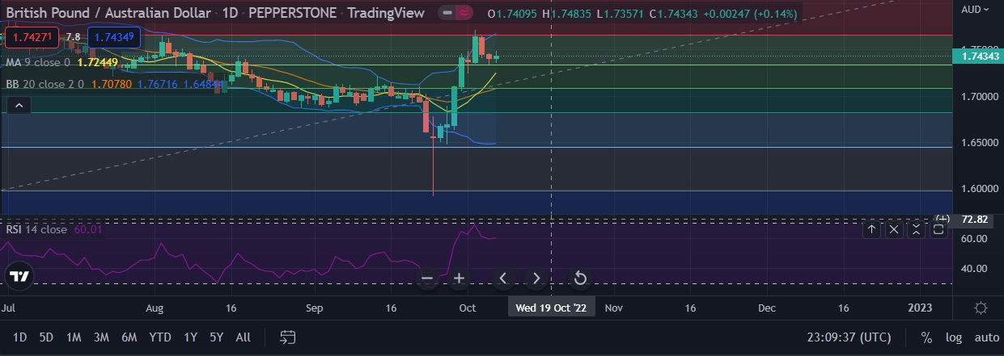Click the RSI value label 72.82
Image resolution: width=1004 pixels, height=356 pixels.
(974, 220)
